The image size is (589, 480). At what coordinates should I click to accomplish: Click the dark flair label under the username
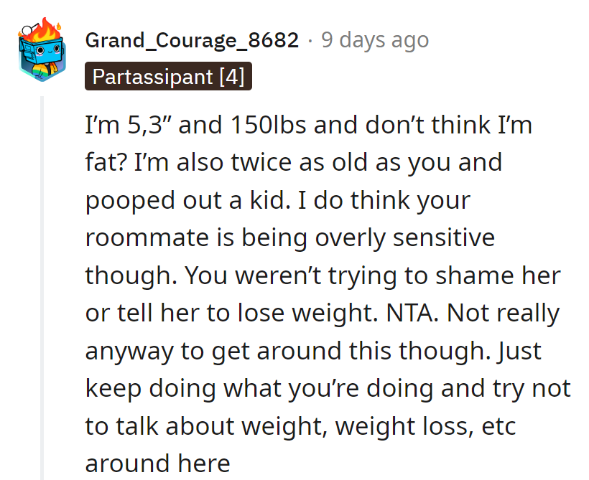168,76
